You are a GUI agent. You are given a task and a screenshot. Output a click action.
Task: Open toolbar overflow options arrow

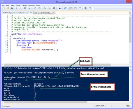[93, 9]
